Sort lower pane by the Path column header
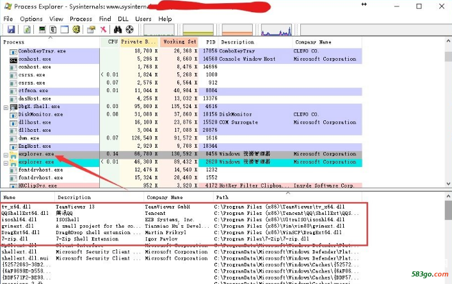Screen dimensions: 452x284 287,198
